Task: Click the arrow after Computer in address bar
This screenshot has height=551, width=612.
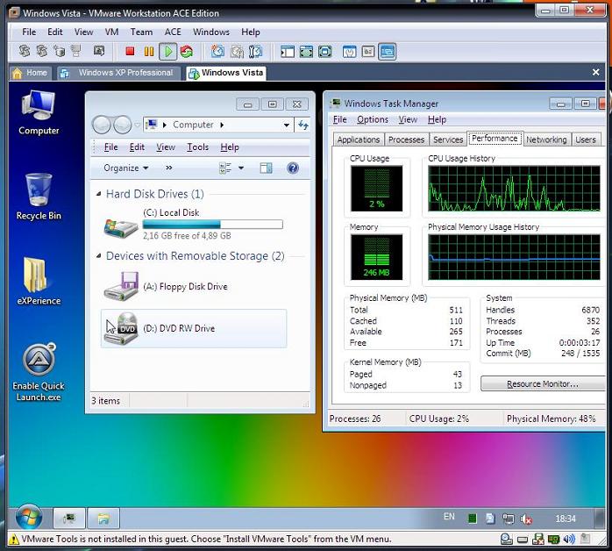Action: [x=222, y=125]
